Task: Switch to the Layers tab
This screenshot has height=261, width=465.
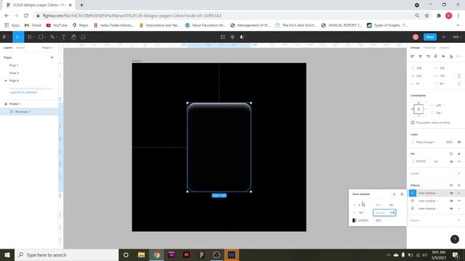Action: pyautogui.click(x=8, y=48)
